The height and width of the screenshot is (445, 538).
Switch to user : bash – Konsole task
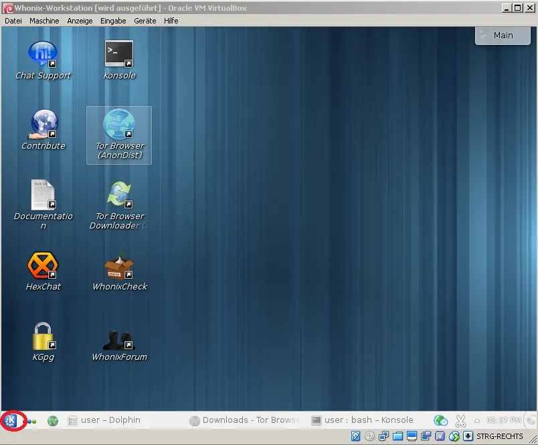click(x=362, y=420)
